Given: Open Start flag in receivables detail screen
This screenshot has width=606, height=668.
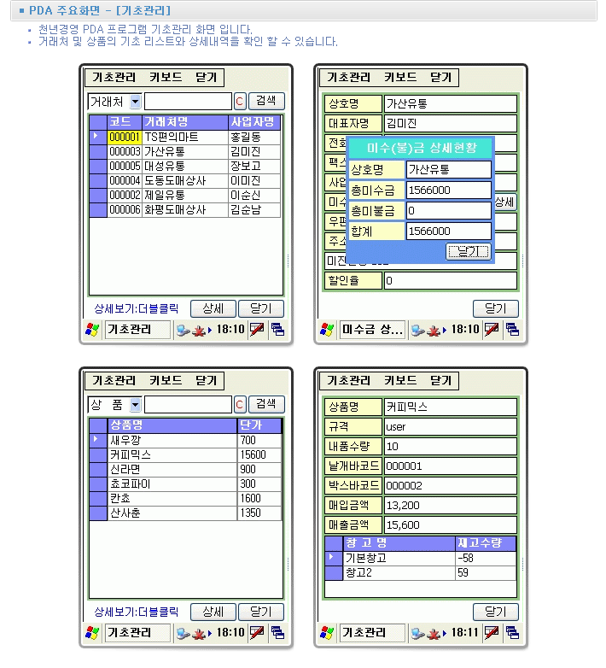Looking at the screenshot, I should coord(327,330).
